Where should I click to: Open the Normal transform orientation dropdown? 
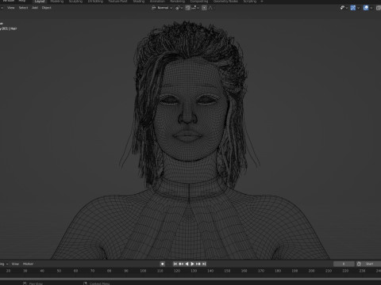click(x=162, y=8)
